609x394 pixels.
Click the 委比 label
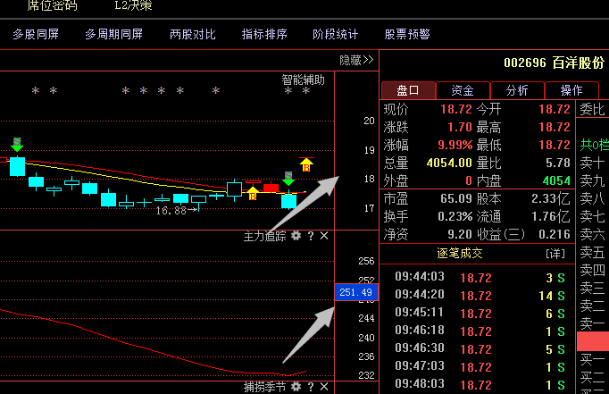[x=592, y=109]
